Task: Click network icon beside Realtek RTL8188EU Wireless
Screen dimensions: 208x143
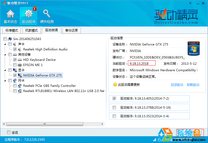Action: click(x=20, y=91)
